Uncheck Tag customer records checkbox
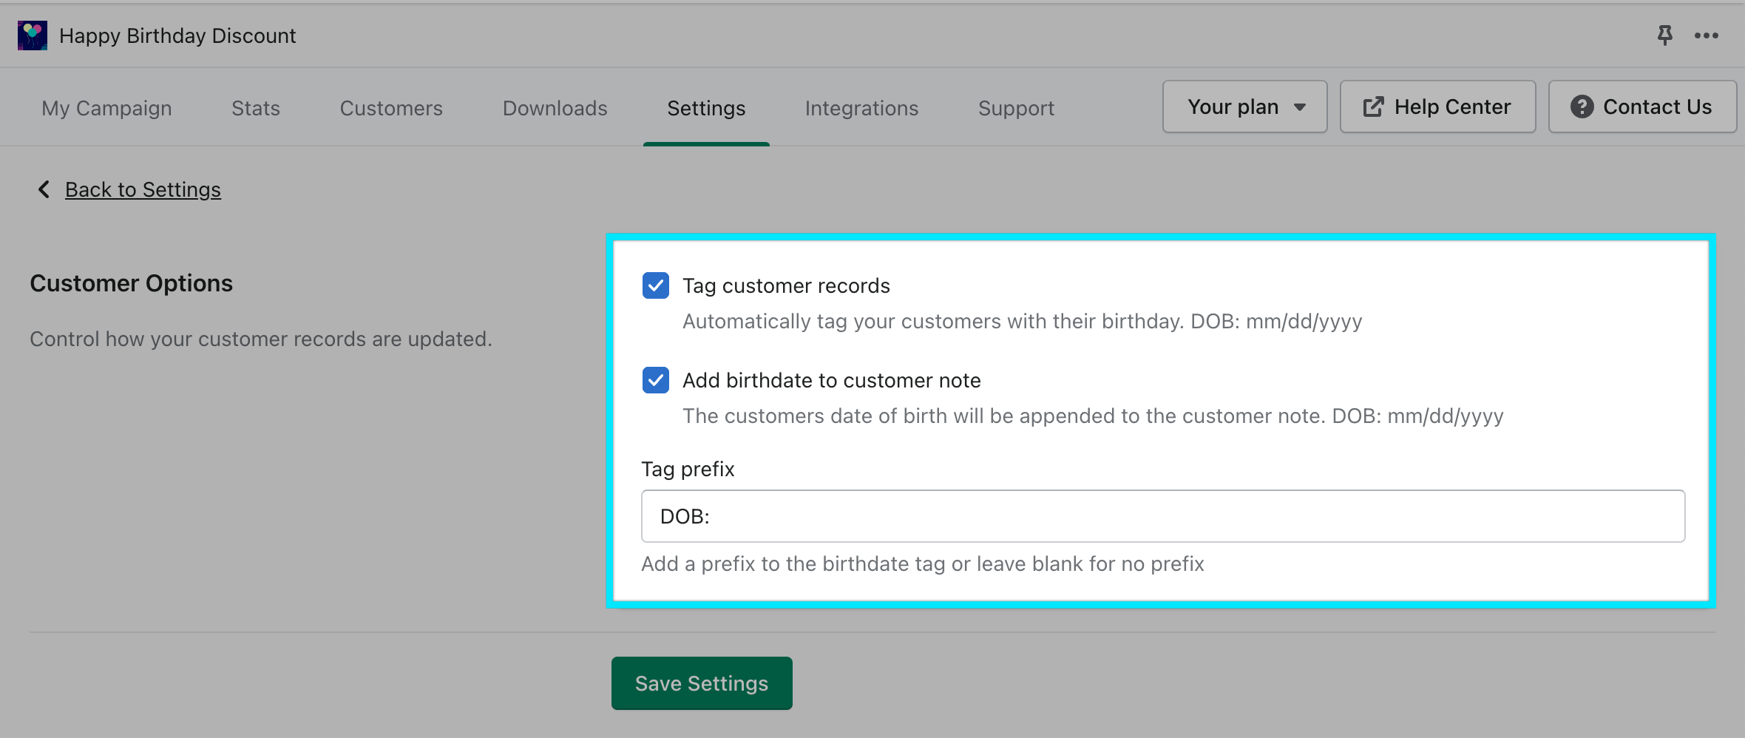This screenshot has height=738, width=1745. [656, 286]
